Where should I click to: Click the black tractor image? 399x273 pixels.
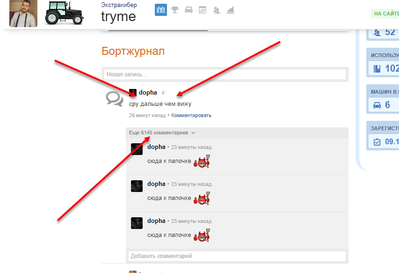64,13
